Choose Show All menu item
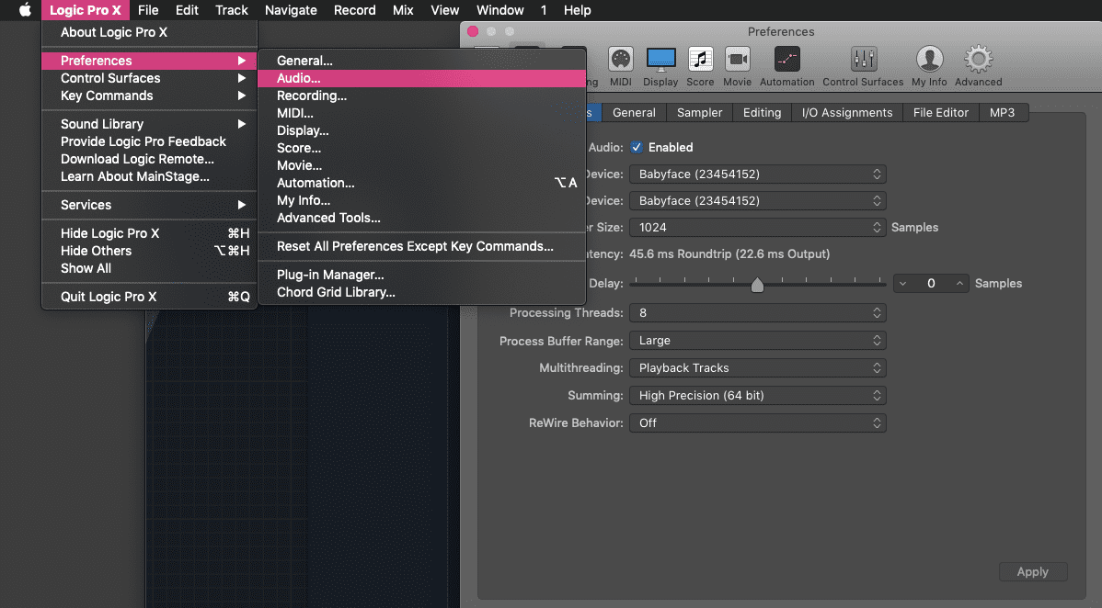Screen dimensions: 1102x608 (x=150, y=268)
